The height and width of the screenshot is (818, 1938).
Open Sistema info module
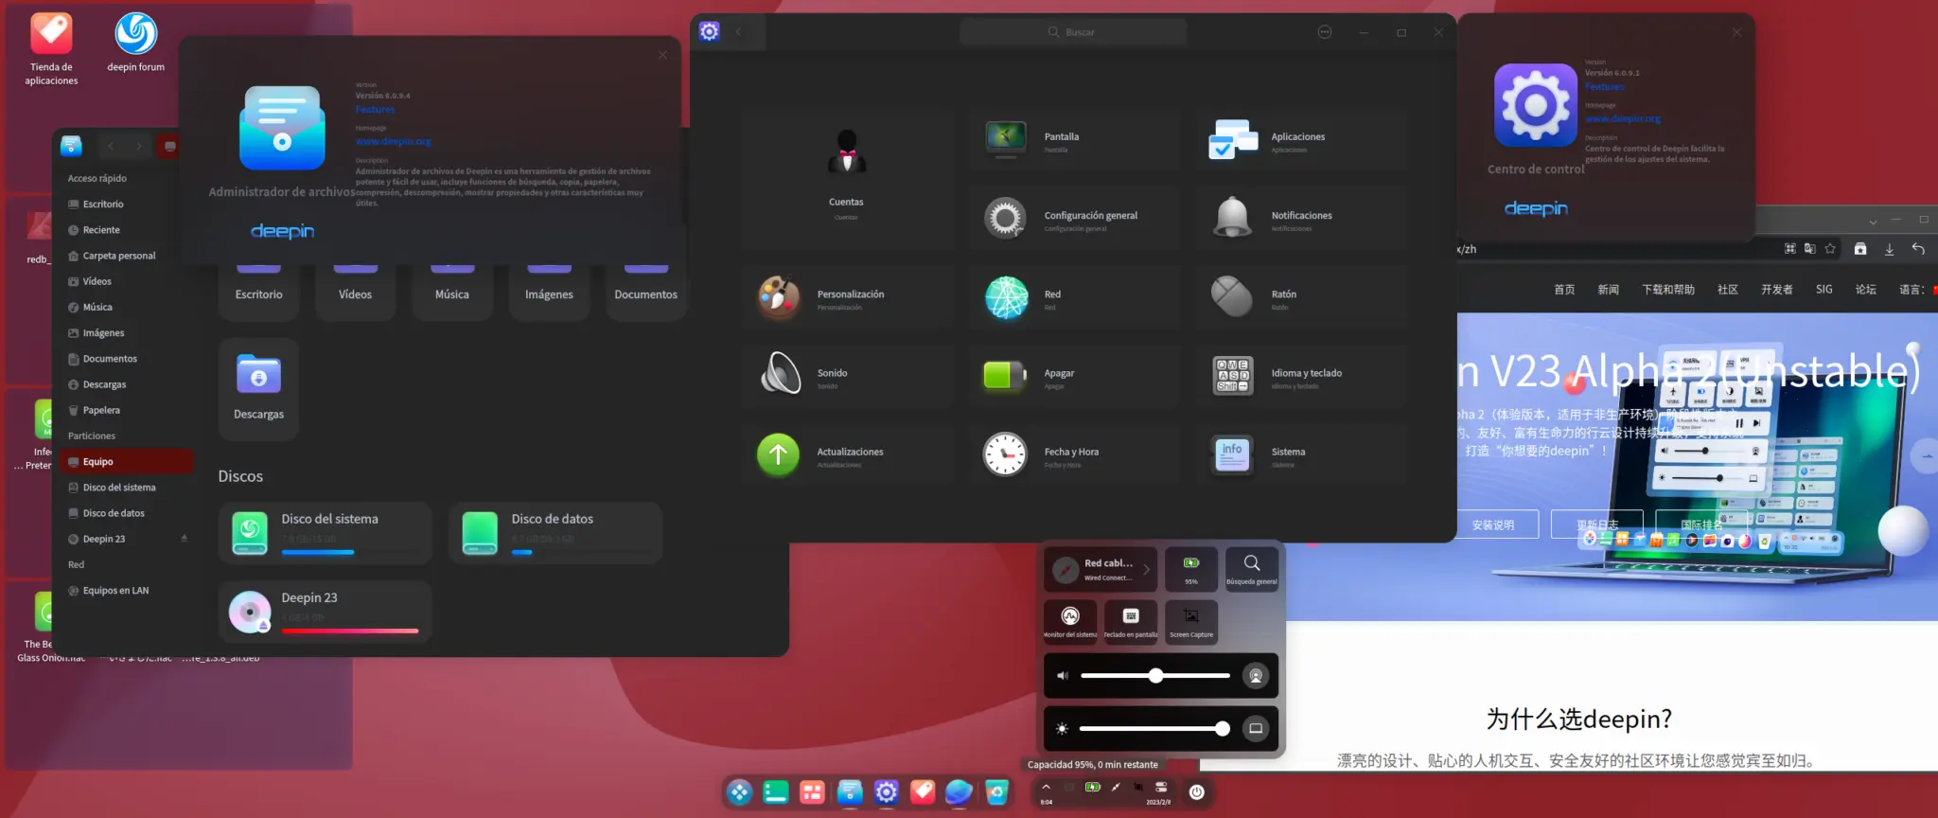pyautogui.click(x=1301, y=454)
